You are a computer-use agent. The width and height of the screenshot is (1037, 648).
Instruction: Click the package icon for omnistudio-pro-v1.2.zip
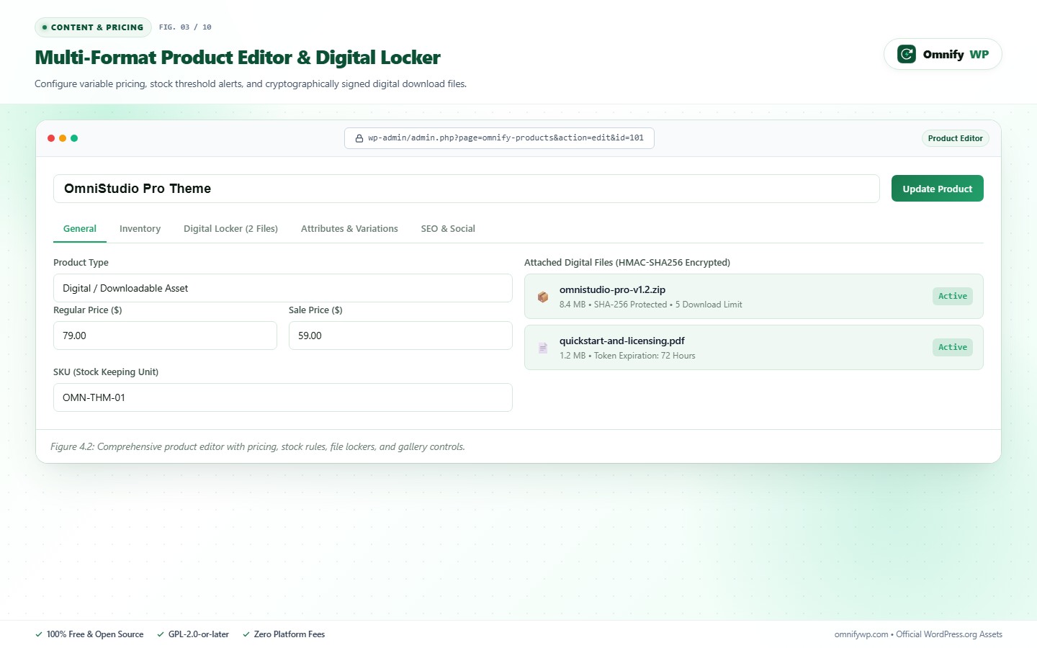543,297
